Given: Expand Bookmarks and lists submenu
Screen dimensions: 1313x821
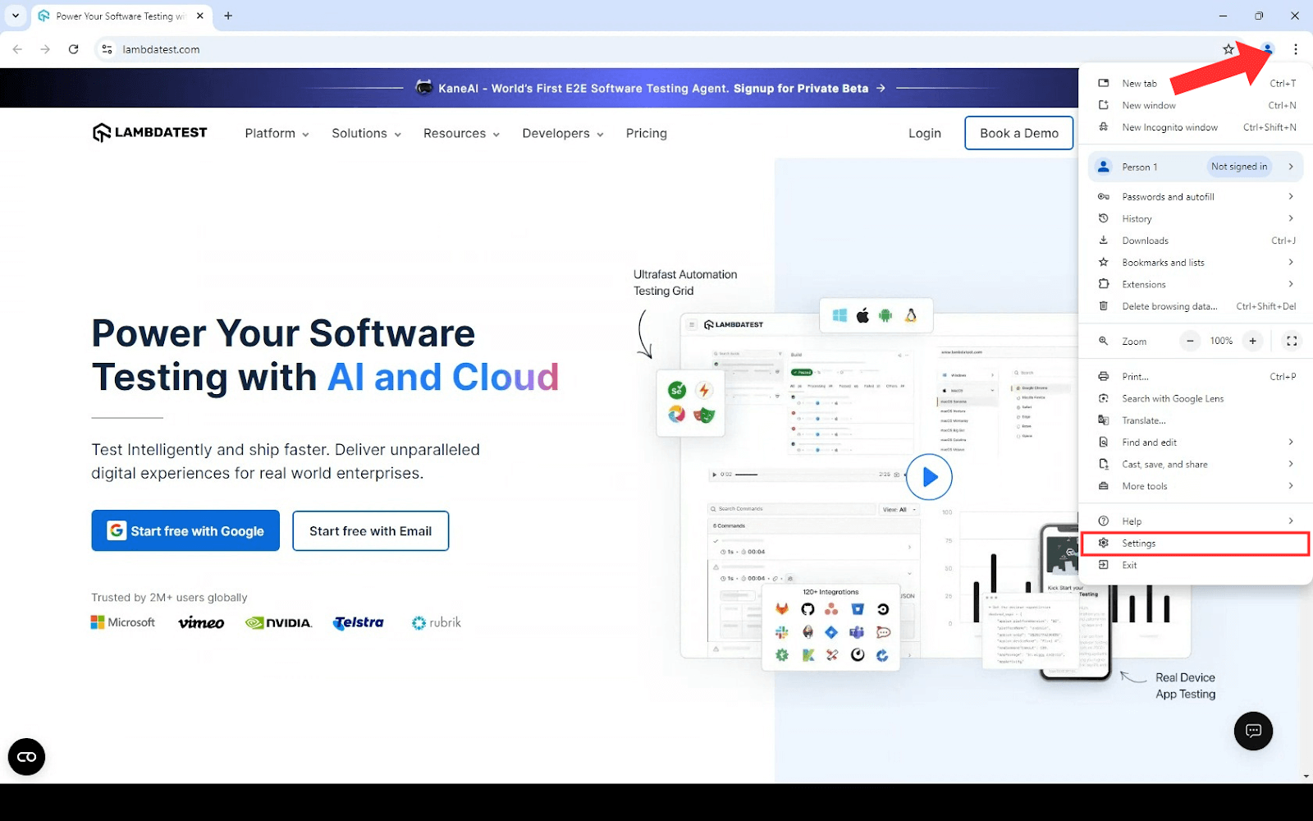Looking at the screenshot, I should tap(1195, 263).
